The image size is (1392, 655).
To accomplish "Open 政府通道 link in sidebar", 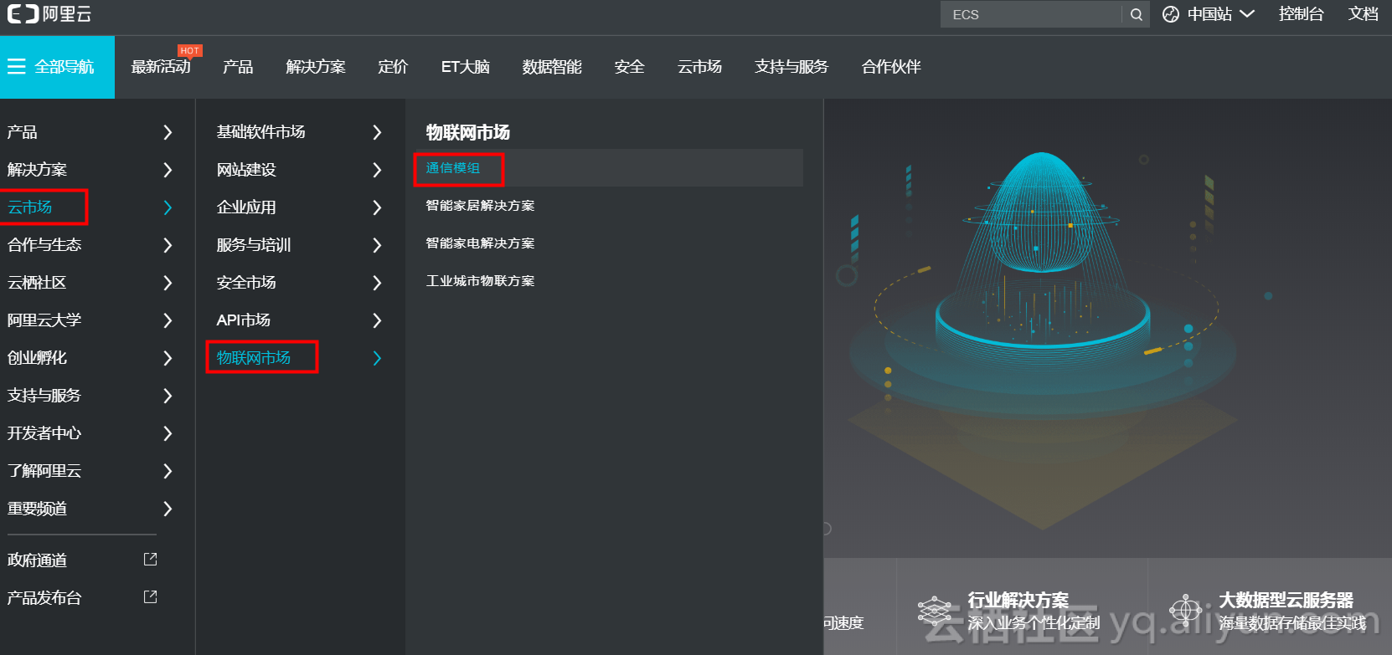I will 37,560.
